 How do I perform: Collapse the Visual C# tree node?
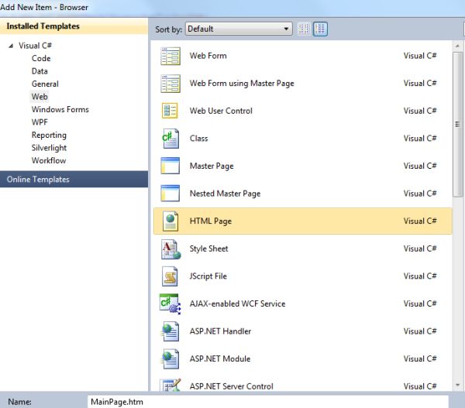11,46
